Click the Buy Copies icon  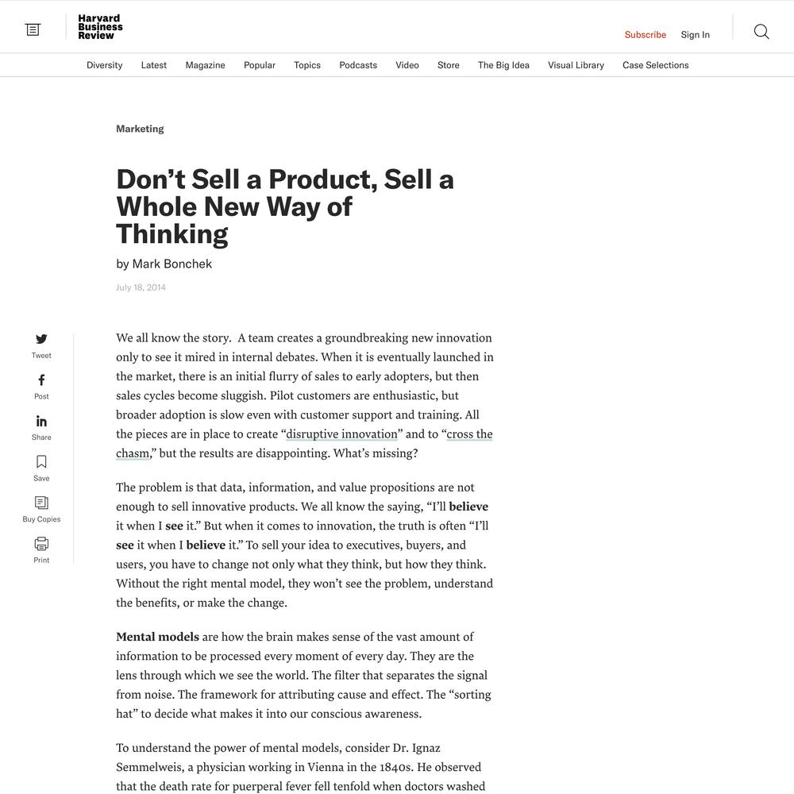click(41, 503)
